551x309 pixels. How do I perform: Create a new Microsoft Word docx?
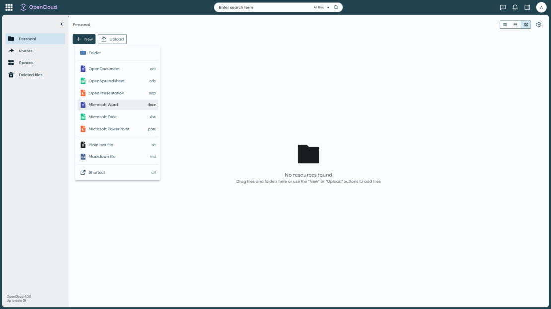(x=118, y=105)
